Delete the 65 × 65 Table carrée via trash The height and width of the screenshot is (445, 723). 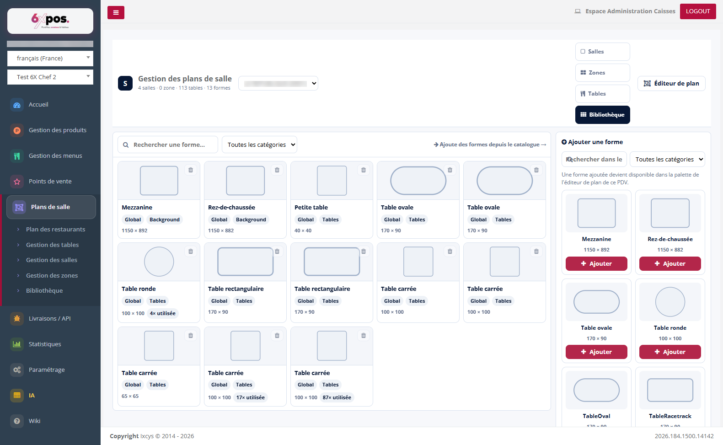pos(191,336)
